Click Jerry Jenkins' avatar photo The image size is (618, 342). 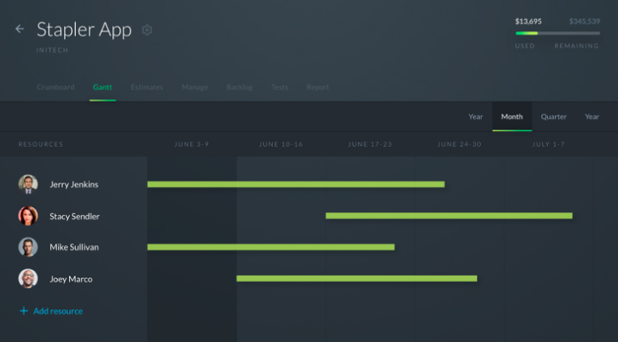coord(28,184)
